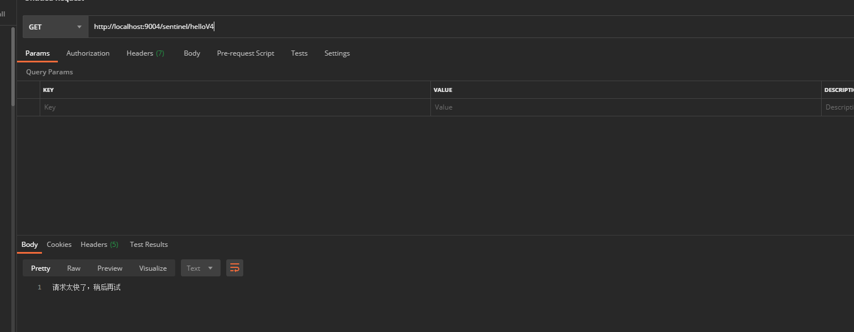Switch to the Authorization tab
The height and width of the screenshot is (332, 854).
88,53
